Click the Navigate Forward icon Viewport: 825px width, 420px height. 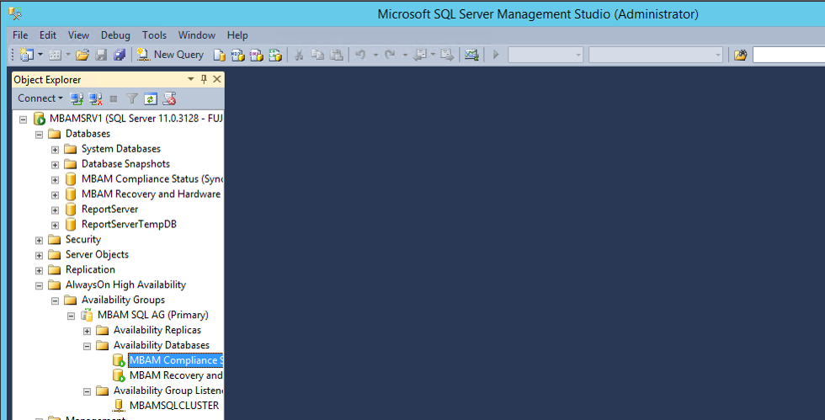(447, 54)
